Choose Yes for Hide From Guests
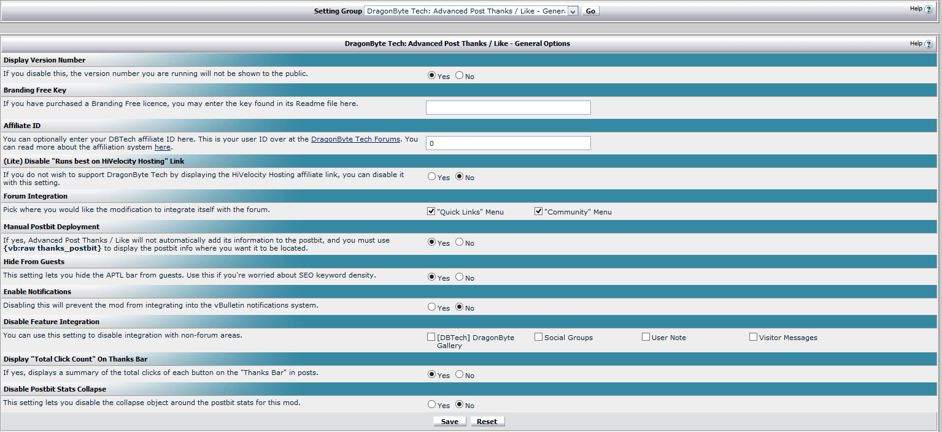This screenshot has height=432, width=942. point(431,278)
